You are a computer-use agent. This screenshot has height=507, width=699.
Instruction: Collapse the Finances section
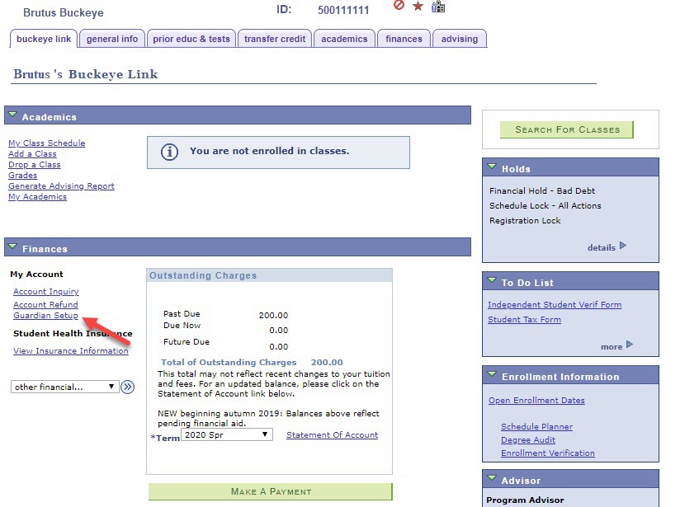12,246
